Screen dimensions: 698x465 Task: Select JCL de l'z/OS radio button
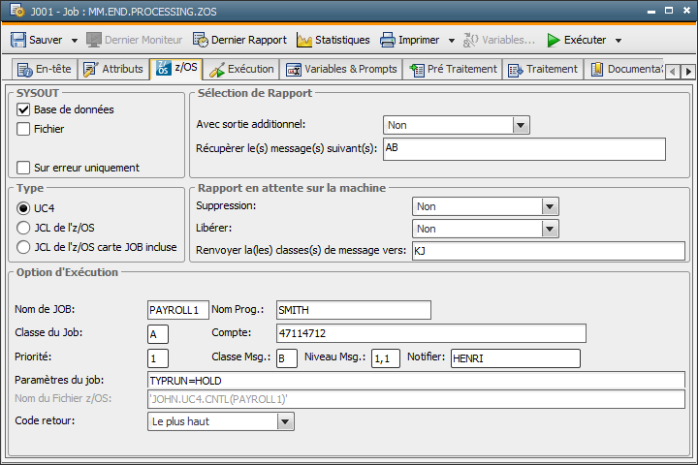(24, 228)
